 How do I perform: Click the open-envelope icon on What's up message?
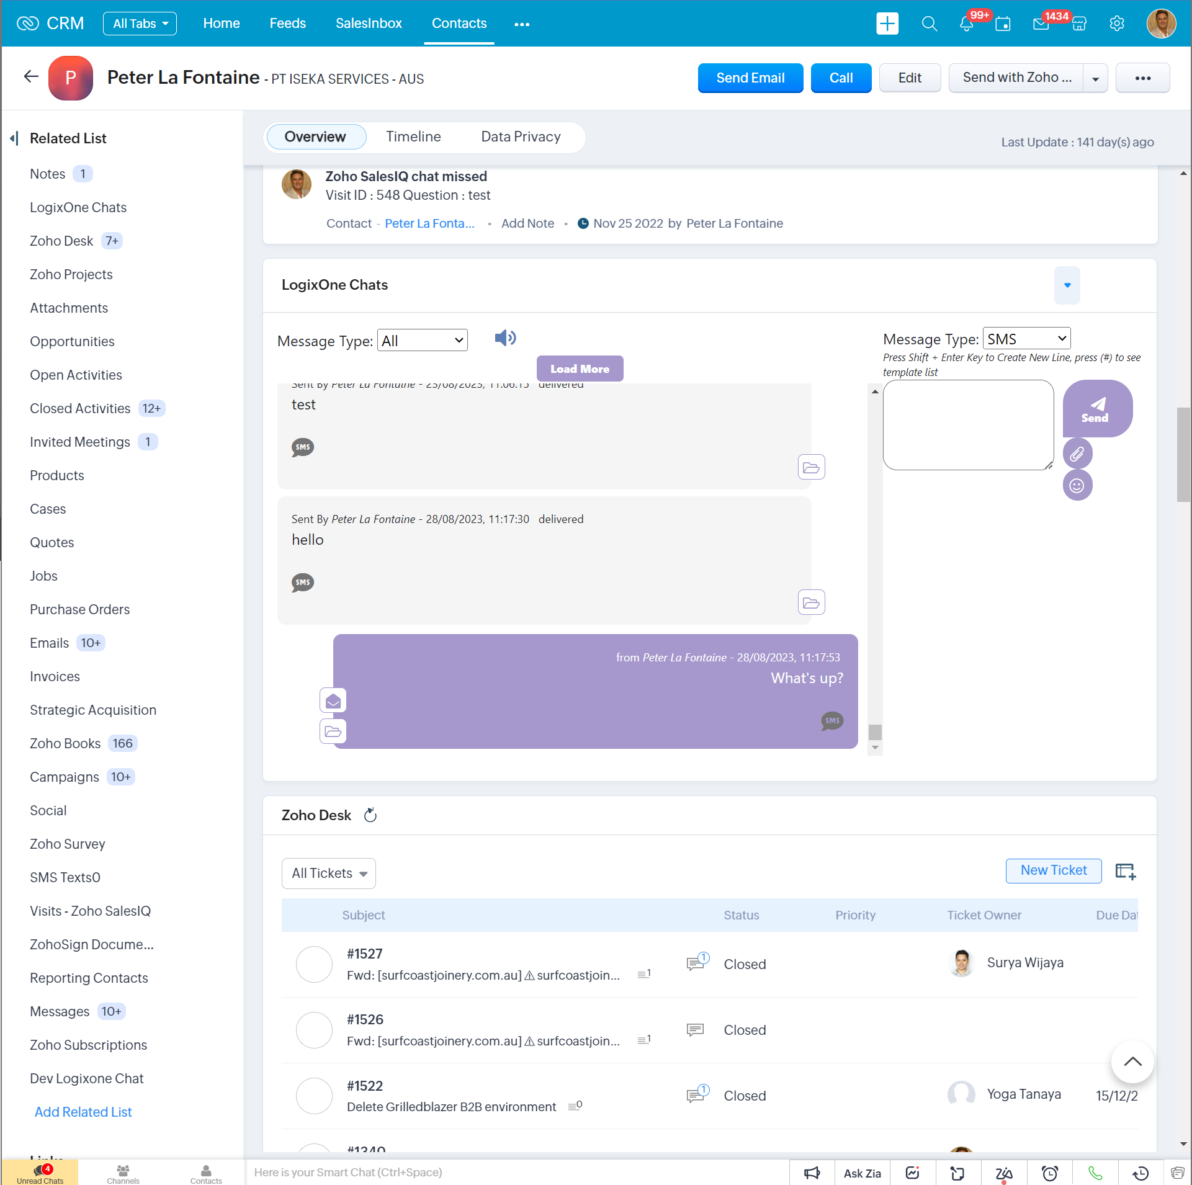[333, 701]
